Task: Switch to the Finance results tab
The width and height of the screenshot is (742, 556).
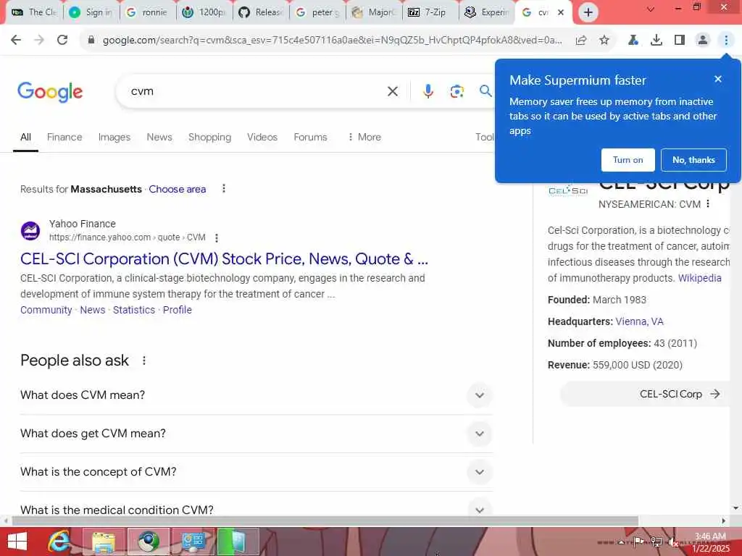Action: point(64,137)
